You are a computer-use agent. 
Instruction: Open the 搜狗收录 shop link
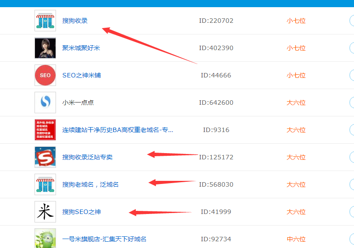click(x=75, y=21)
